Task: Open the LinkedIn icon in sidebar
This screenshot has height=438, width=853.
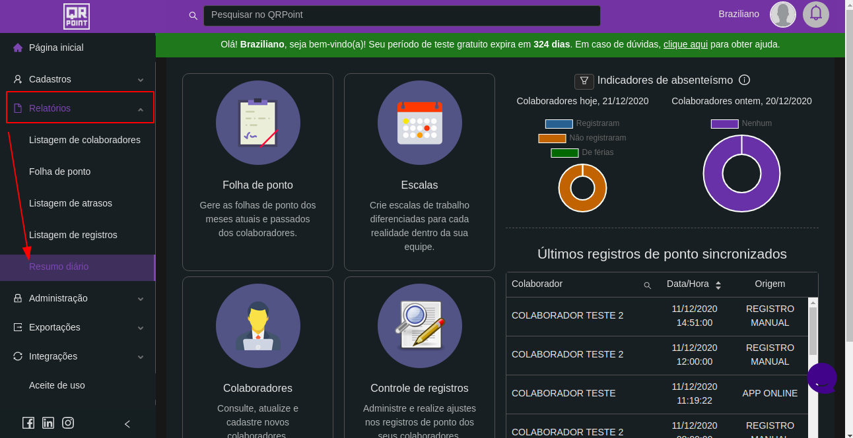Action: pos(48,423)
